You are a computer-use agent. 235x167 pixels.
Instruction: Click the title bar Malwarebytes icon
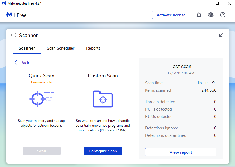click(4, 3)
